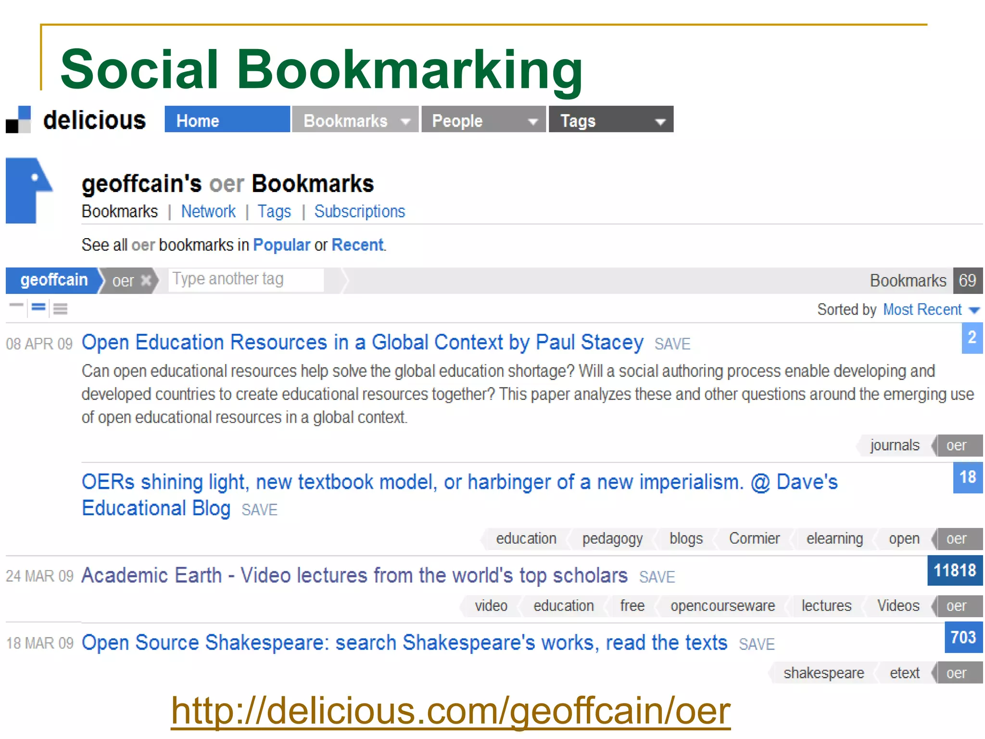
Task: Click the delicious logo icon
Action: click(x=18, y=120)
